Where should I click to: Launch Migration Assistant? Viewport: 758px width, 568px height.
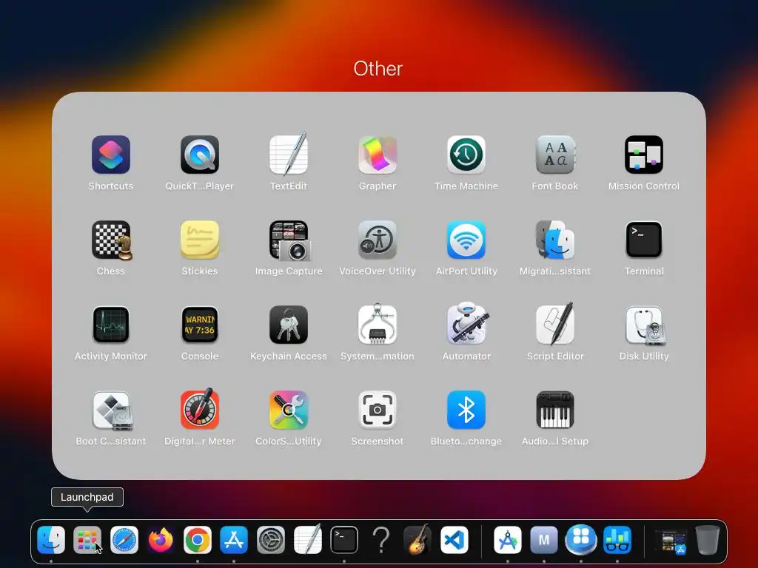[555, 240]
